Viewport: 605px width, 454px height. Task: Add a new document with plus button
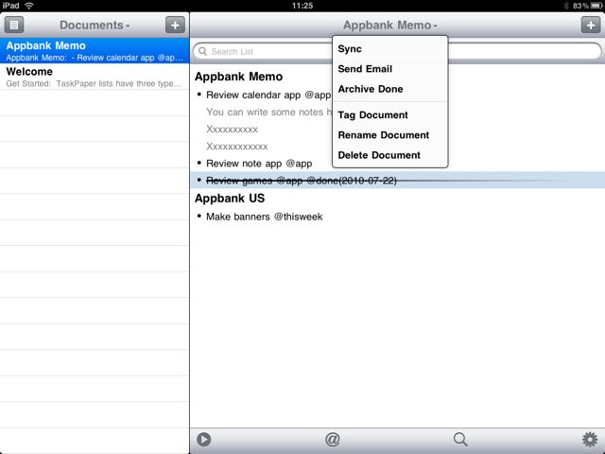(175, 26)
